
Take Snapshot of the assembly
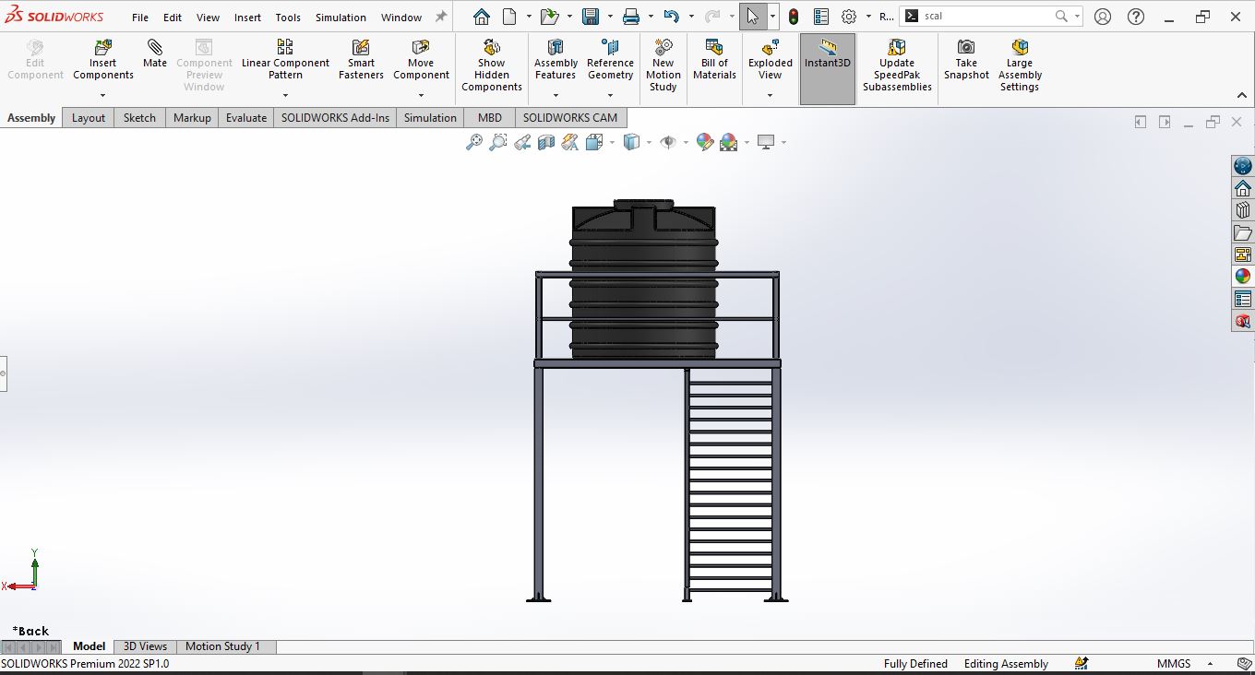tap(966, 59)
